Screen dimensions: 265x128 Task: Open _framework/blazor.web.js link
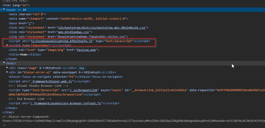tap(51, 81)
